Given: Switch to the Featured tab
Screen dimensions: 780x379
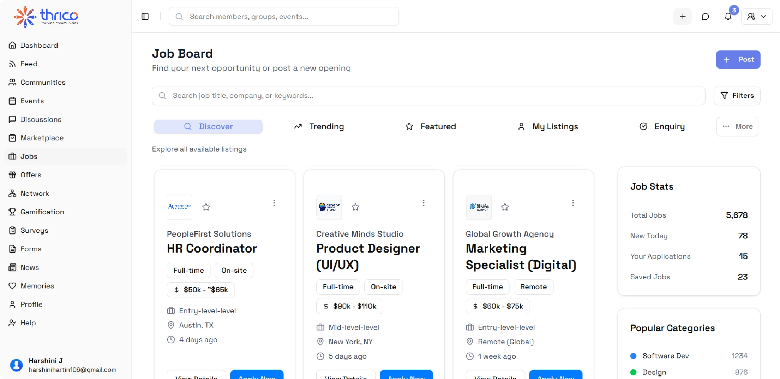Looking at the screenshot, I should (430, 126).
